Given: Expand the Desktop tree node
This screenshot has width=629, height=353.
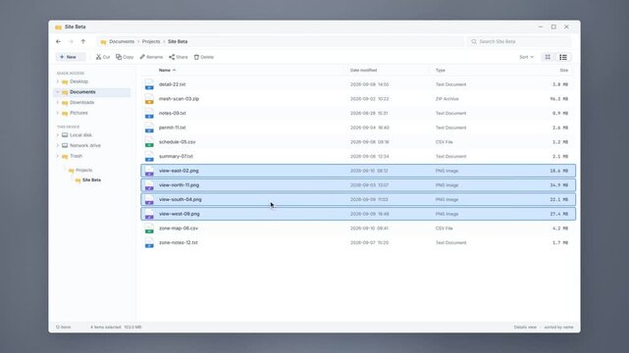Looking at the screenshot, I should (x=58, y=81).
